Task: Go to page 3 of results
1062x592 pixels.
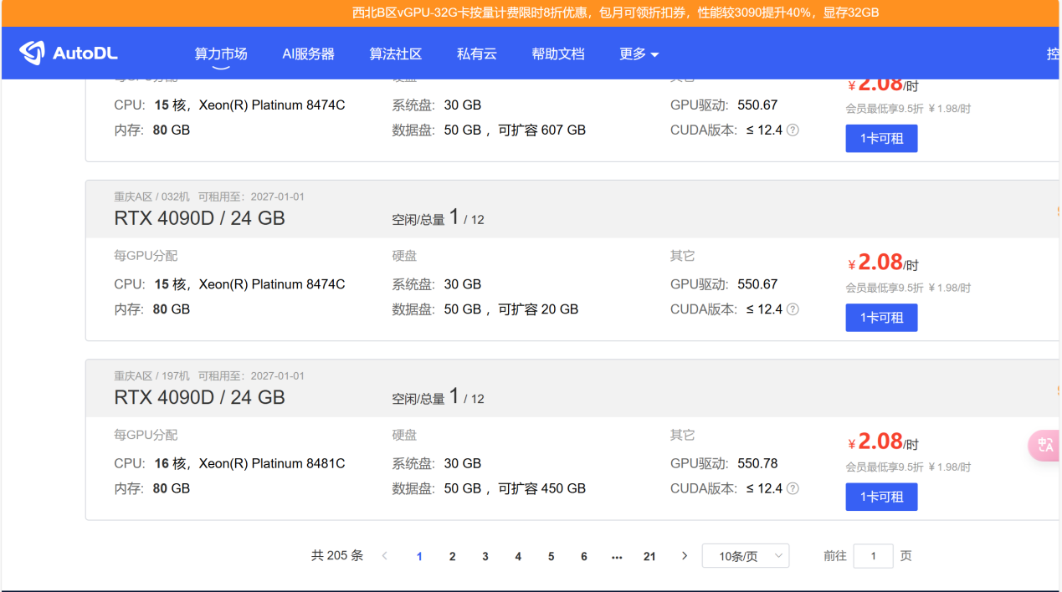Action: coord(485,556)
